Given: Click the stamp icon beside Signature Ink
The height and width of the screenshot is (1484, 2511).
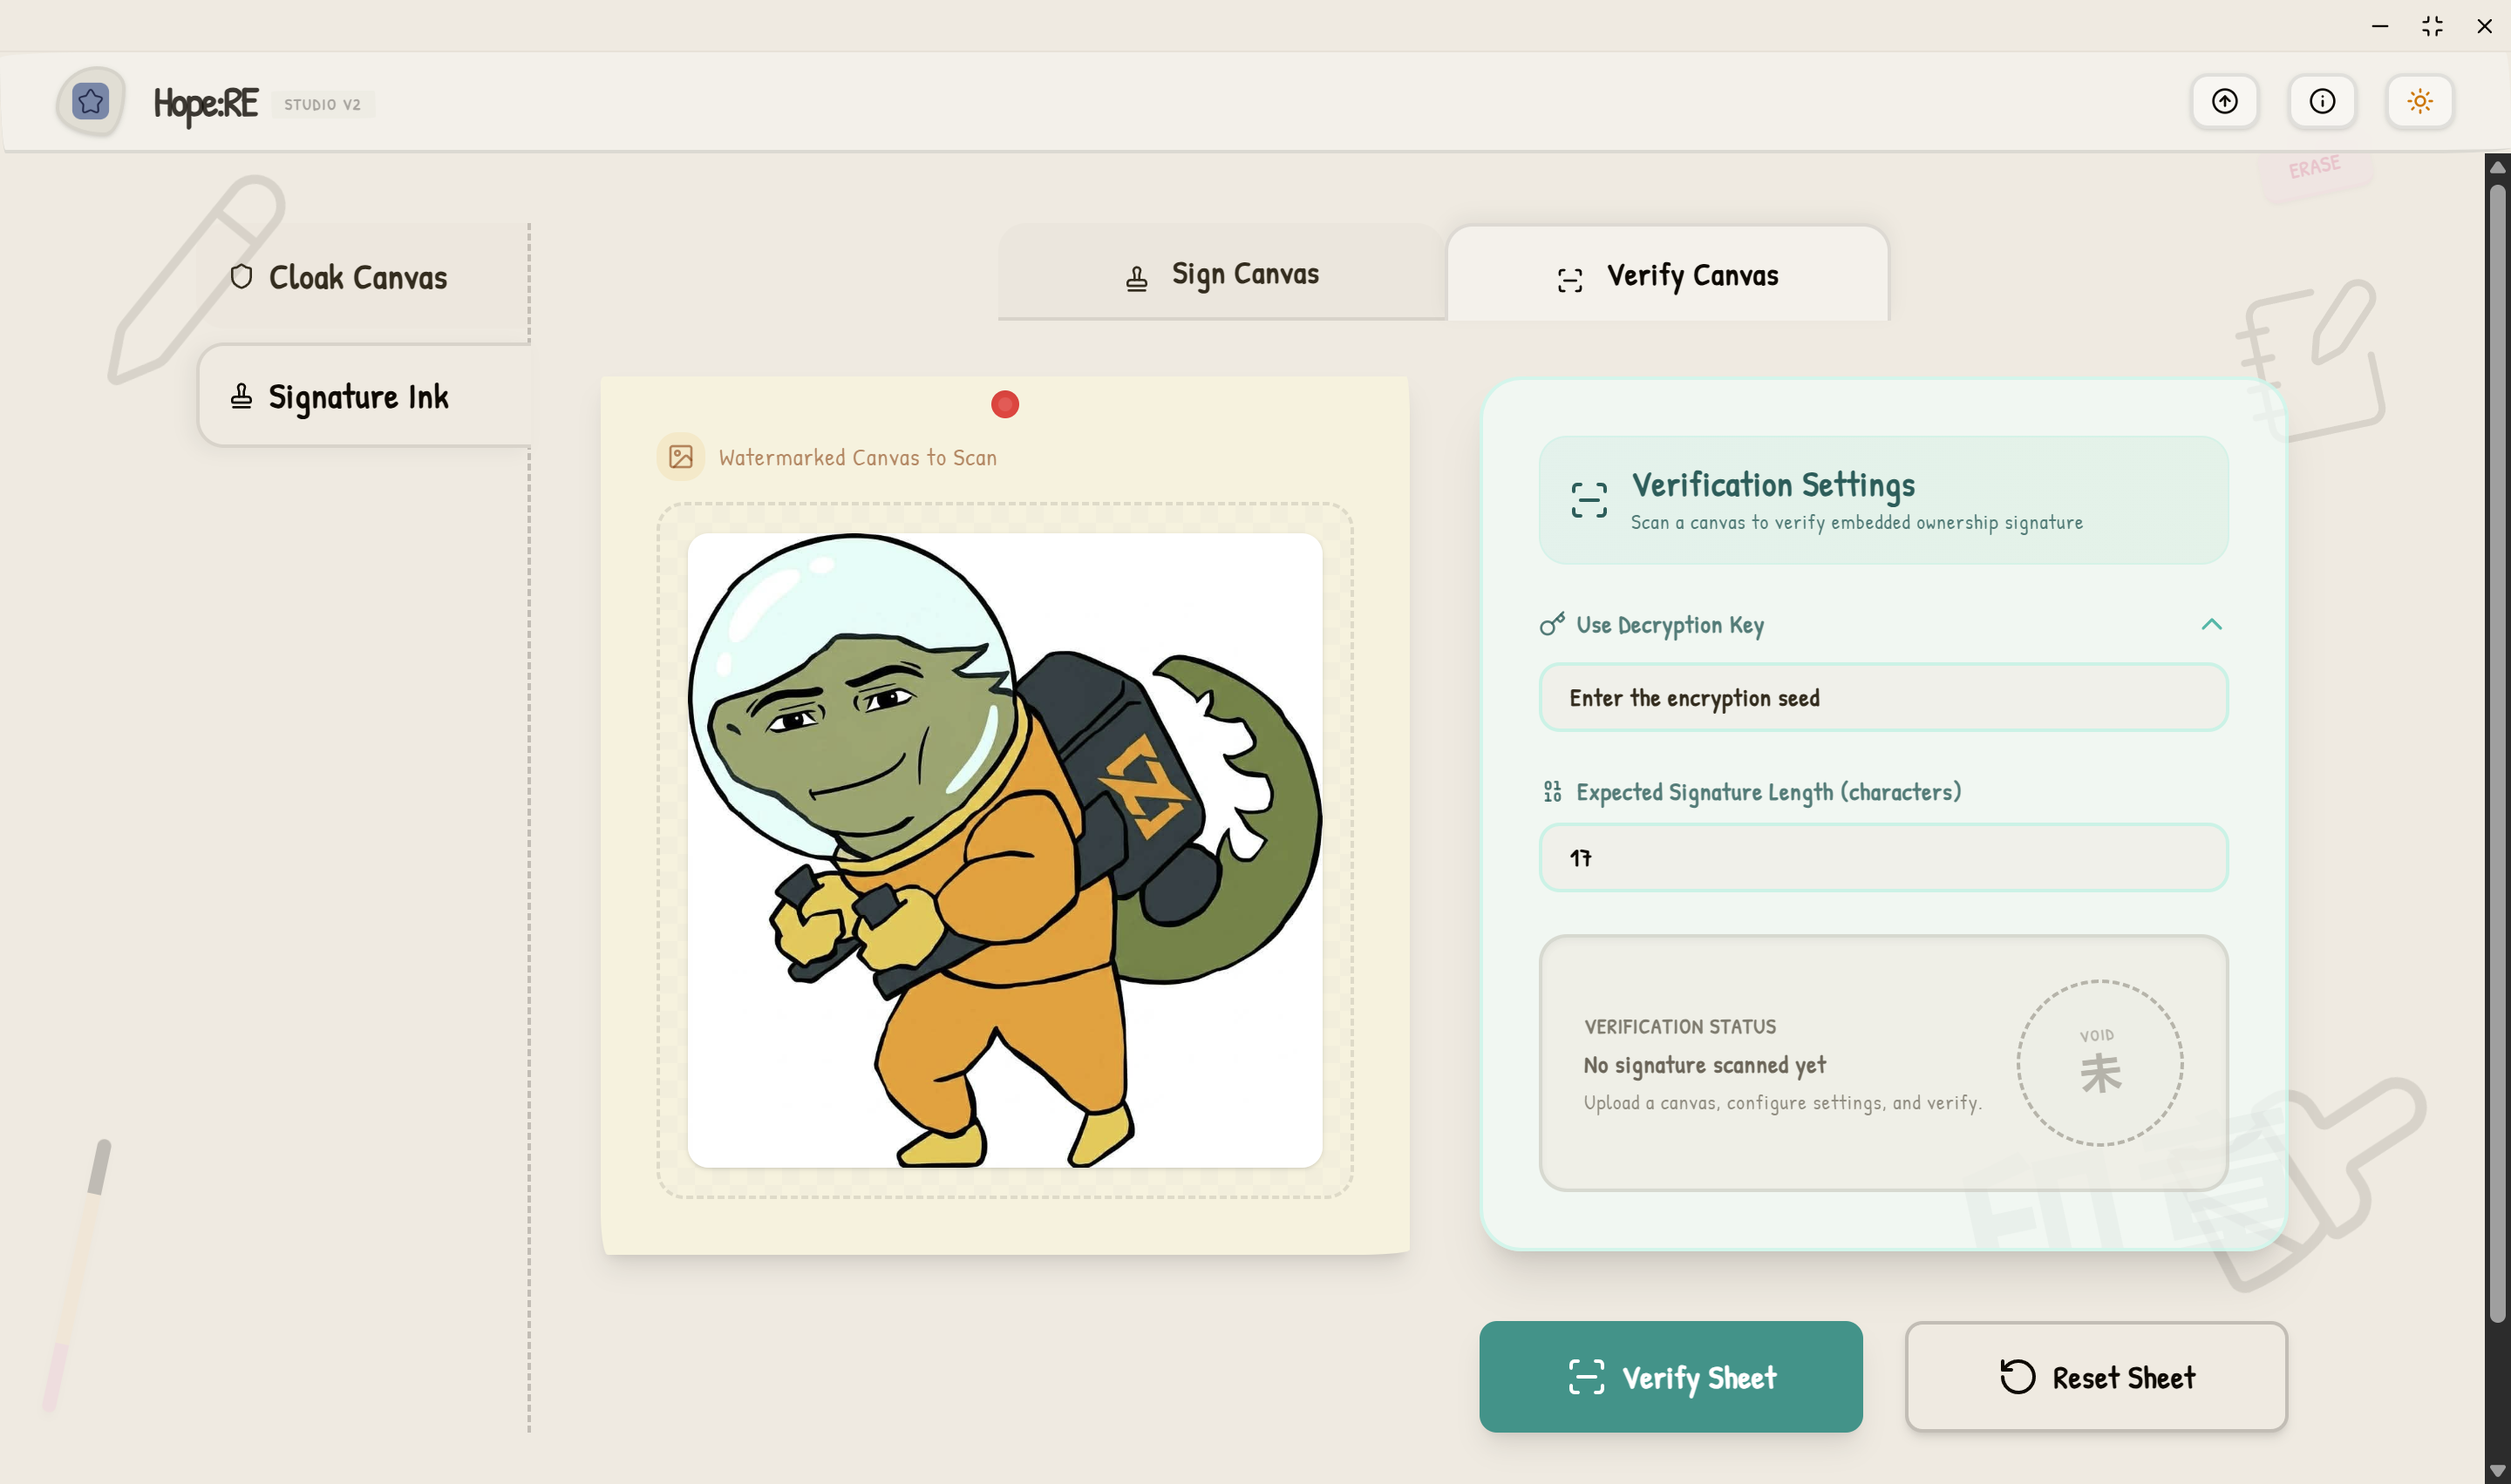Looking at the screenshot, I should click(242, 396).
